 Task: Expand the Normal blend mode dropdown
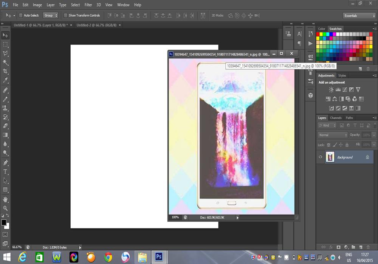[333, 135]
